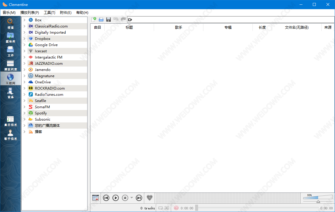Image resolution: width=335 pixels, height=212 pixels.
Task: Open the 帮助(H) menu
Action: coord(82,13)
